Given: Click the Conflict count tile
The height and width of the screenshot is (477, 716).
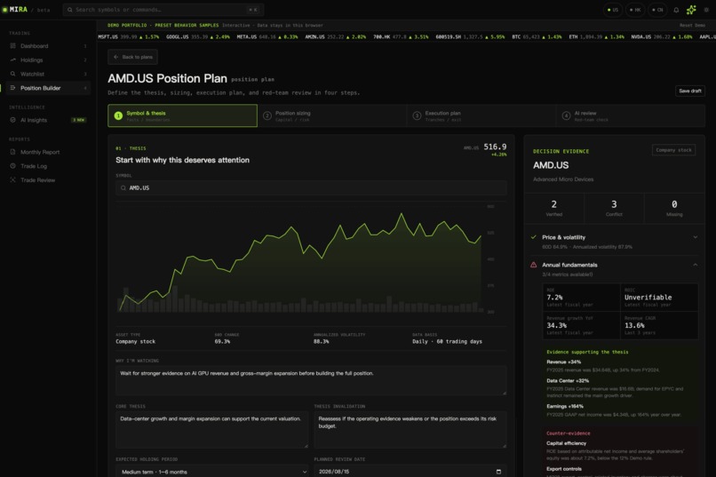Looking at the screenshot, I should click(614, 208).
